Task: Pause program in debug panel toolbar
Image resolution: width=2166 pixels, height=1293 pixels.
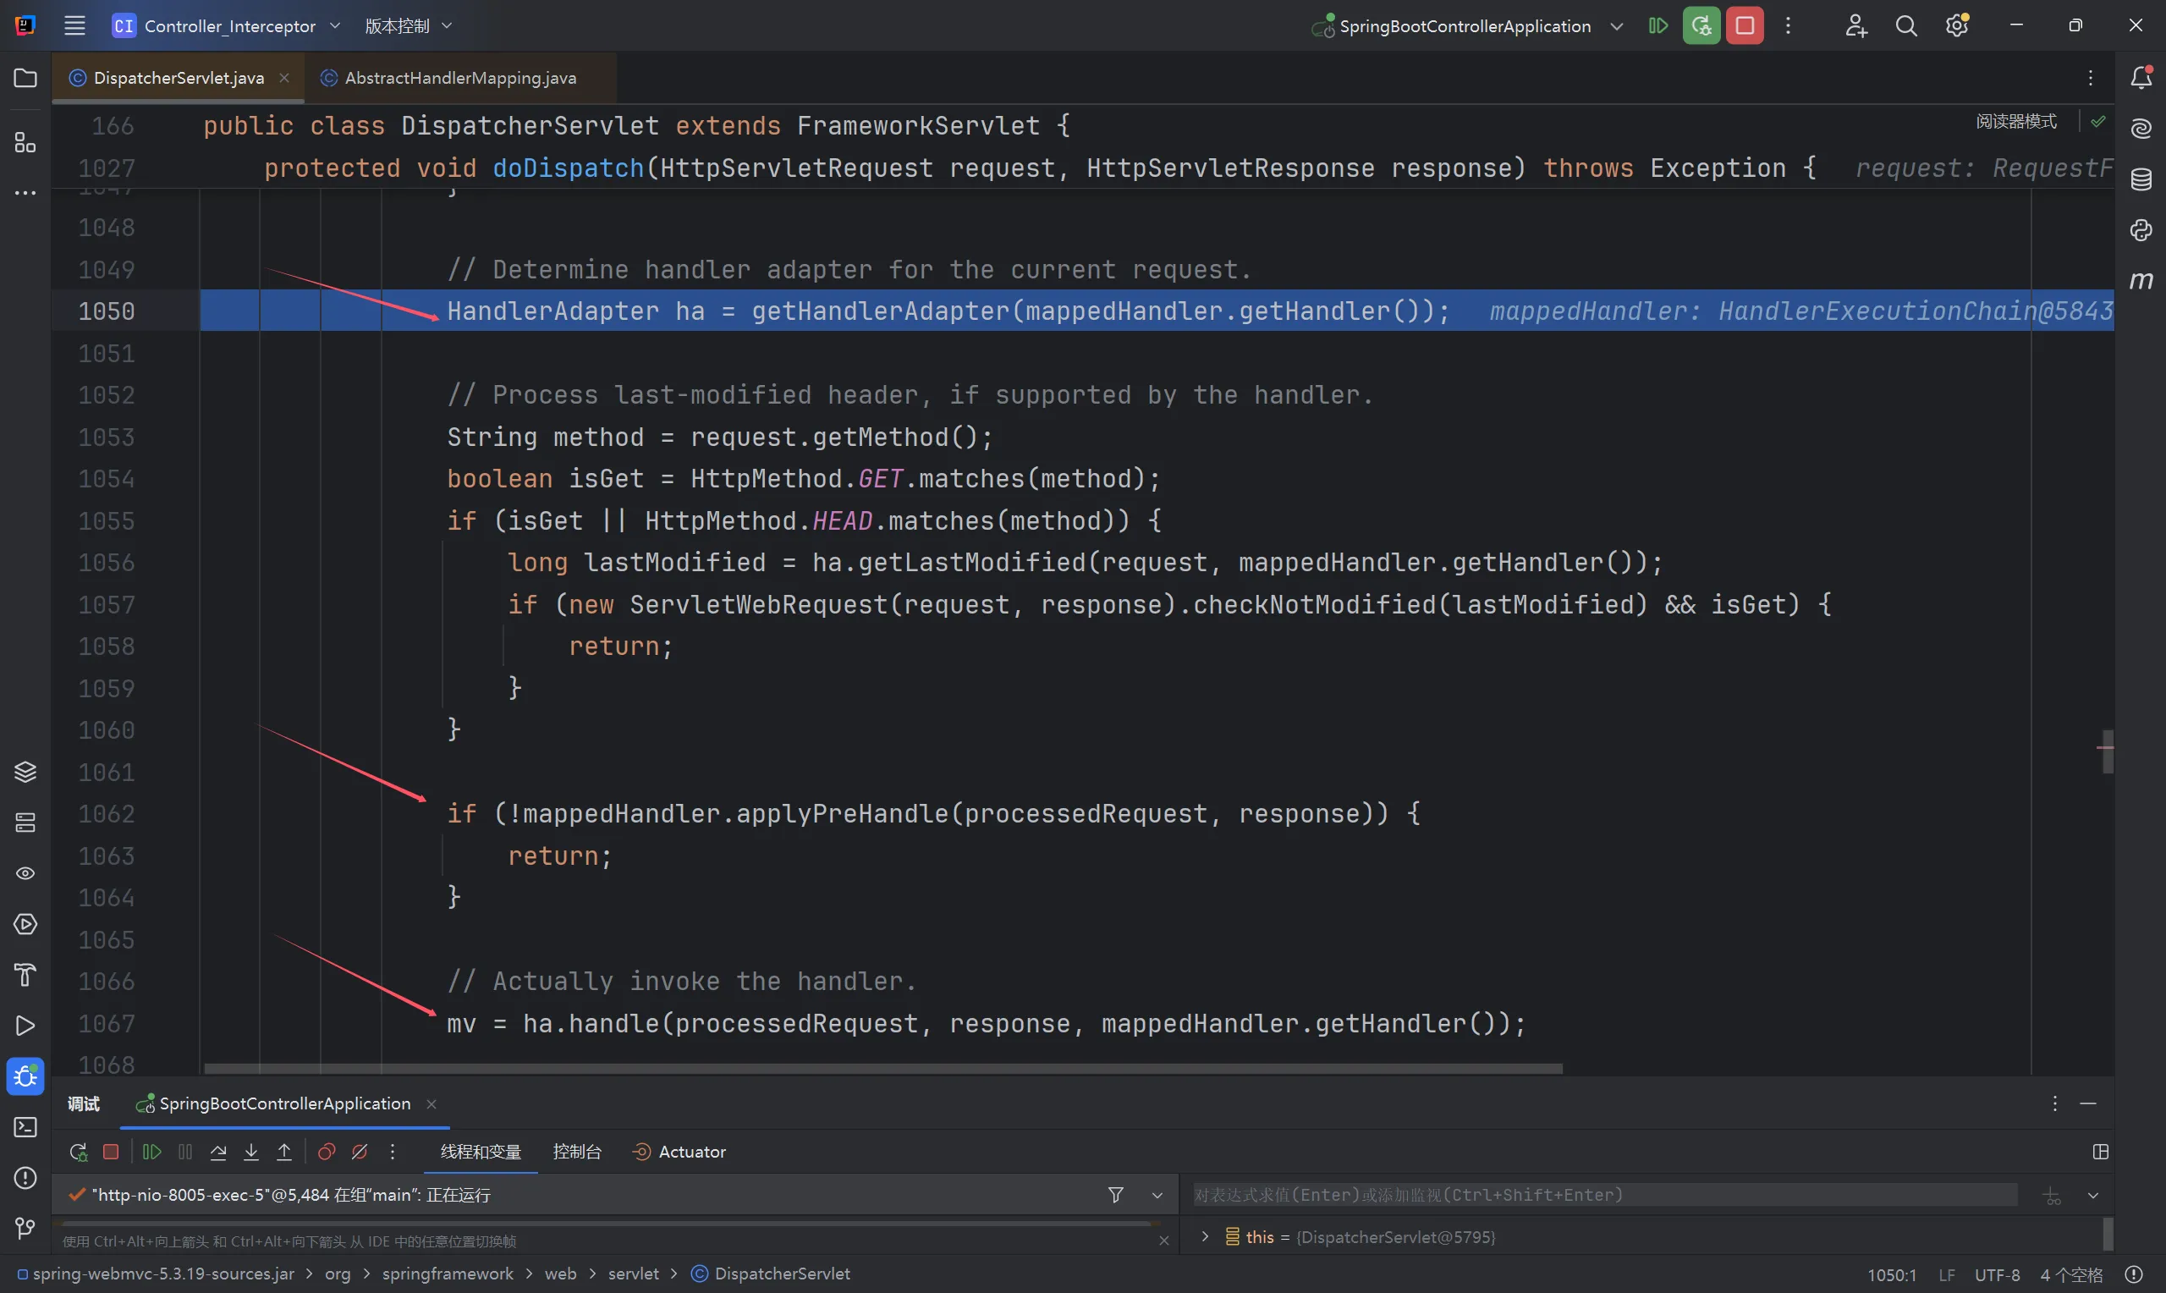Action: 184,1152
